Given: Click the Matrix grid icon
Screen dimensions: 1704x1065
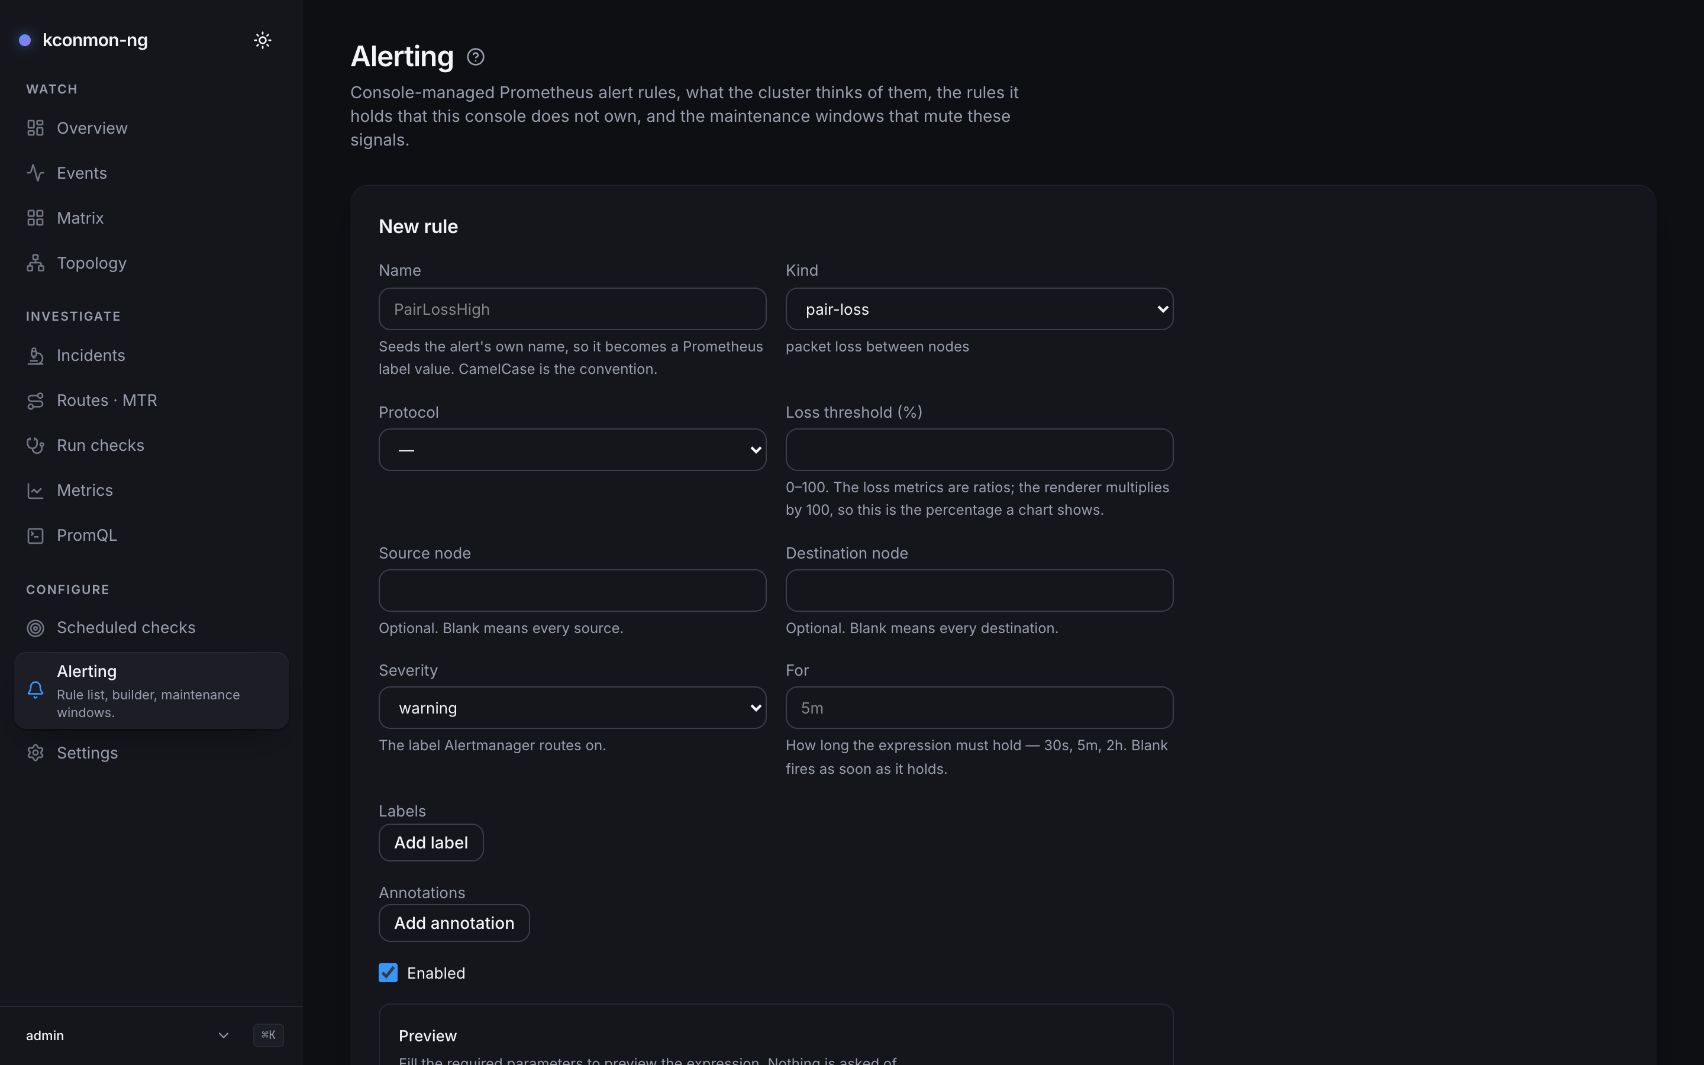Looking at the screenshot, I should [x=35, y=218].
